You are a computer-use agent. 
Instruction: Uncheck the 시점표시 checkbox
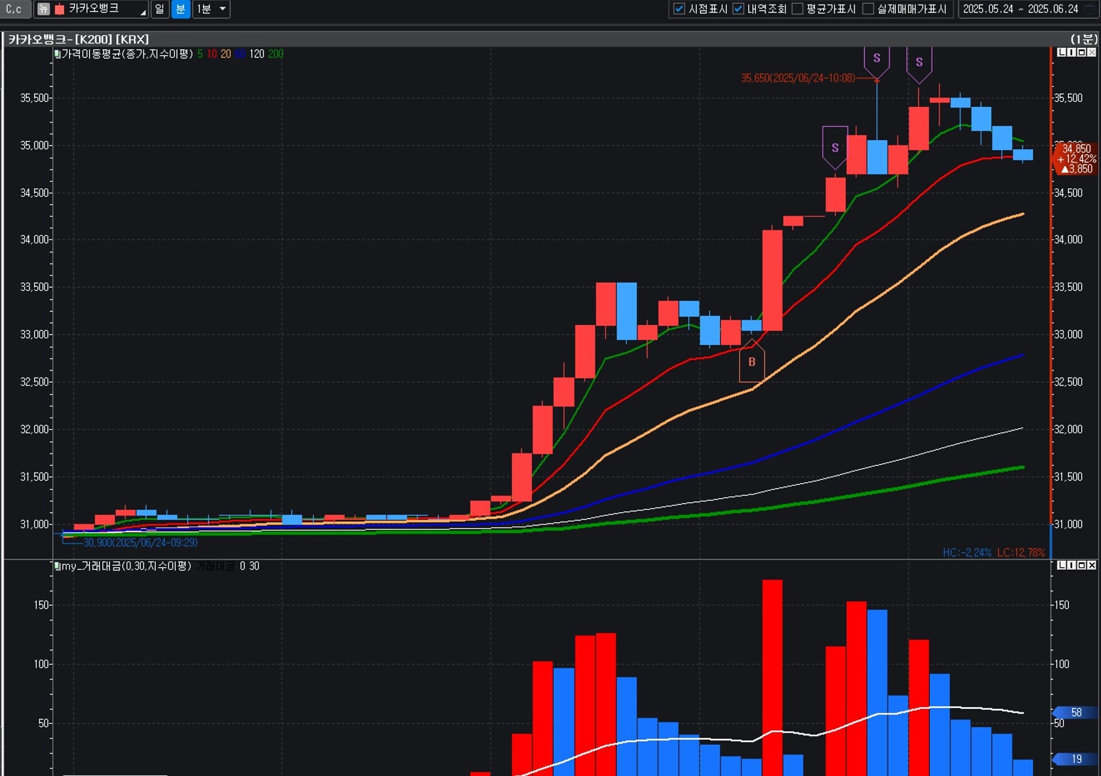coord(679,9)
